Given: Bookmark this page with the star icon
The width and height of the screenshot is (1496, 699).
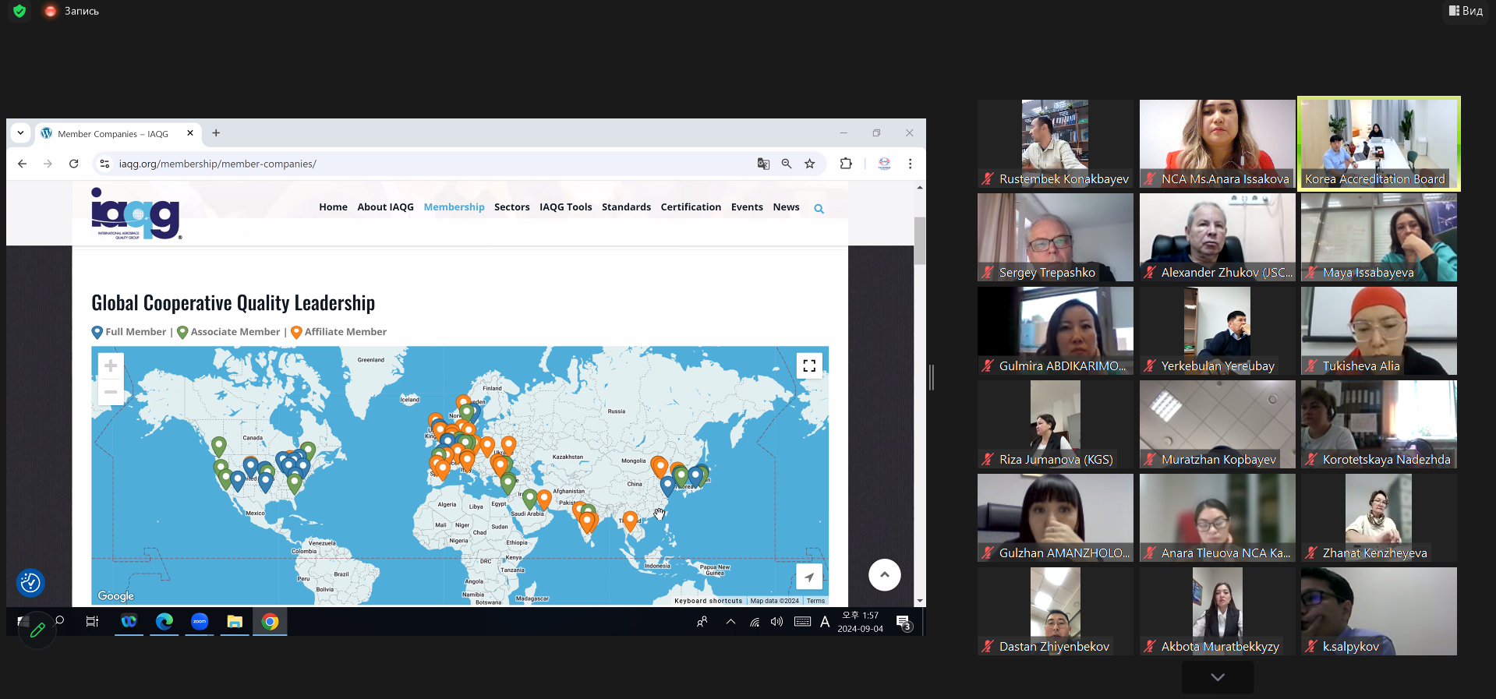Looking at the screenshot, I should 810,164.
